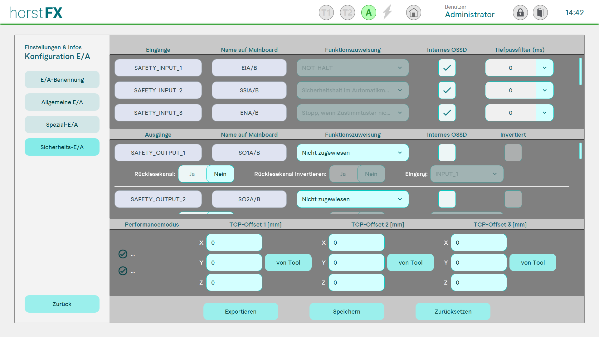The height and width of the screenshot is (337, 599).
Task: Go to home screen icon
Action: (413, 13)
